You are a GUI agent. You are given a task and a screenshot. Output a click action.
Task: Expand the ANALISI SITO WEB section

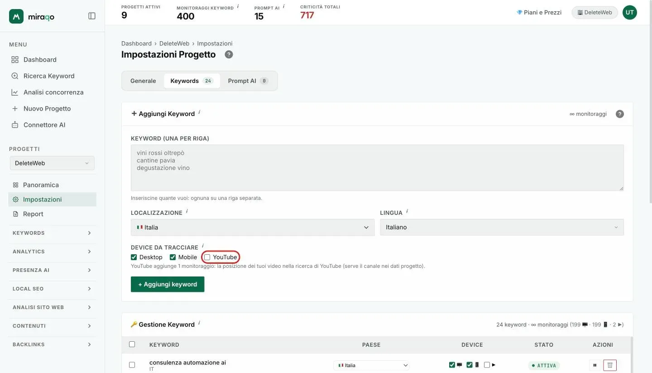(52, 307)
